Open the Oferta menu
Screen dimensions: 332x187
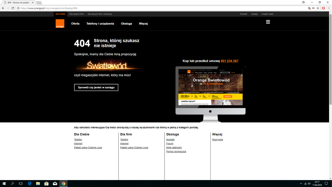(75, 24)
